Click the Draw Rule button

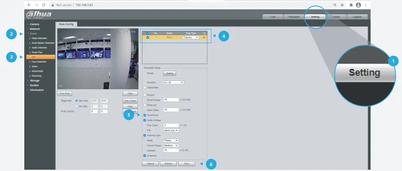click(64, 93)
